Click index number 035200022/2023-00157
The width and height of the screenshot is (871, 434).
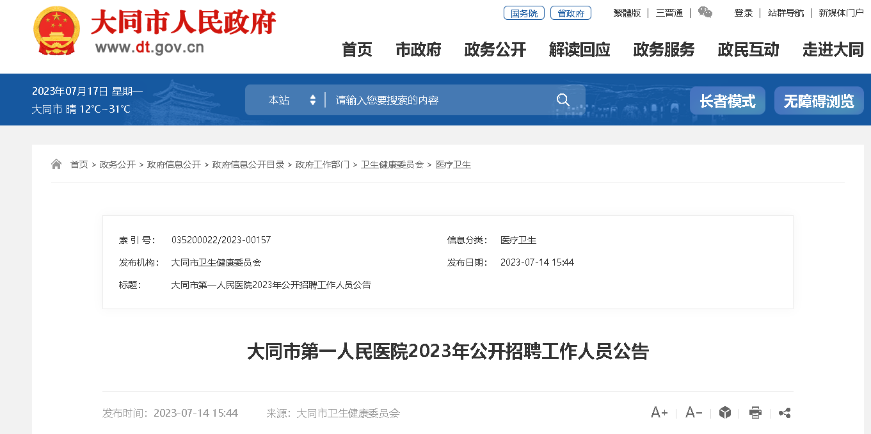click(x=221, y=240)
